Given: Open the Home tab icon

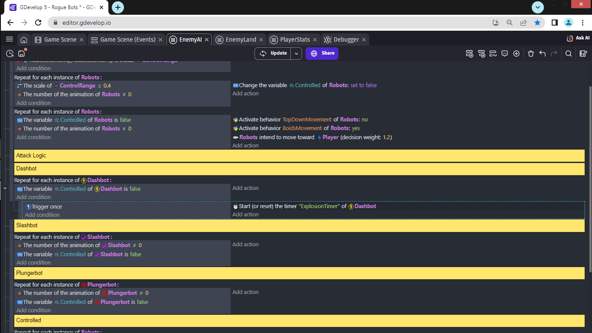Looking at the screenshot, I should point(24,39).
